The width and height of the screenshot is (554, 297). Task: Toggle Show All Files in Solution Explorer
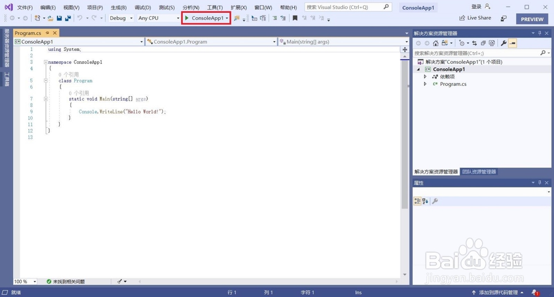492,43
